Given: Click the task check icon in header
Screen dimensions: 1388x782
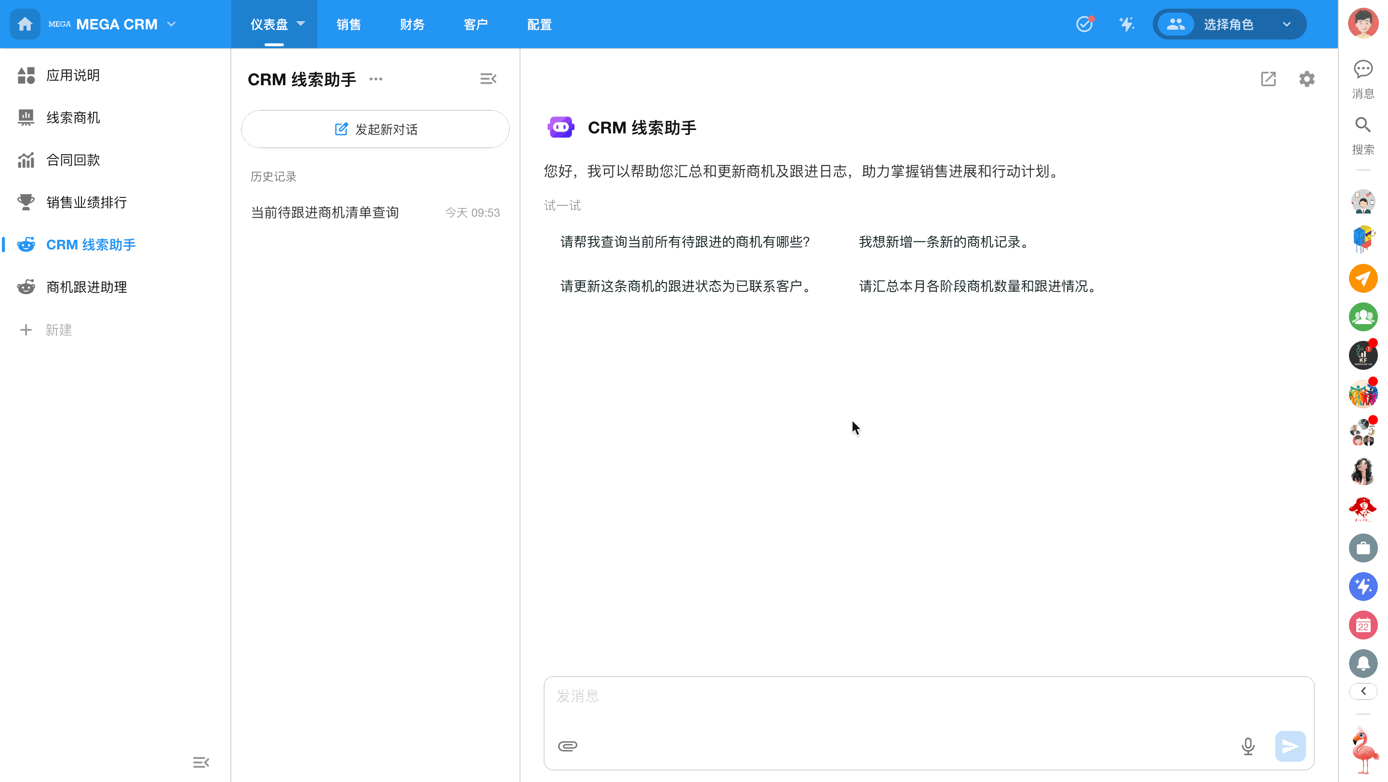Looking at the screenshot, I should click(1084, 24).
